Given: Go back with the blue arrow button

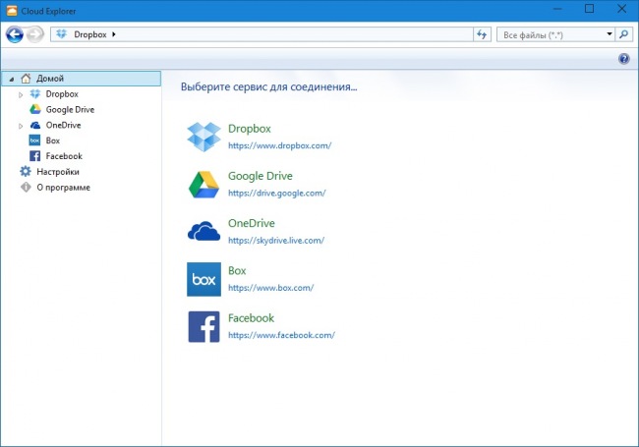Looking at the screenshot, I should click(15, 34).
